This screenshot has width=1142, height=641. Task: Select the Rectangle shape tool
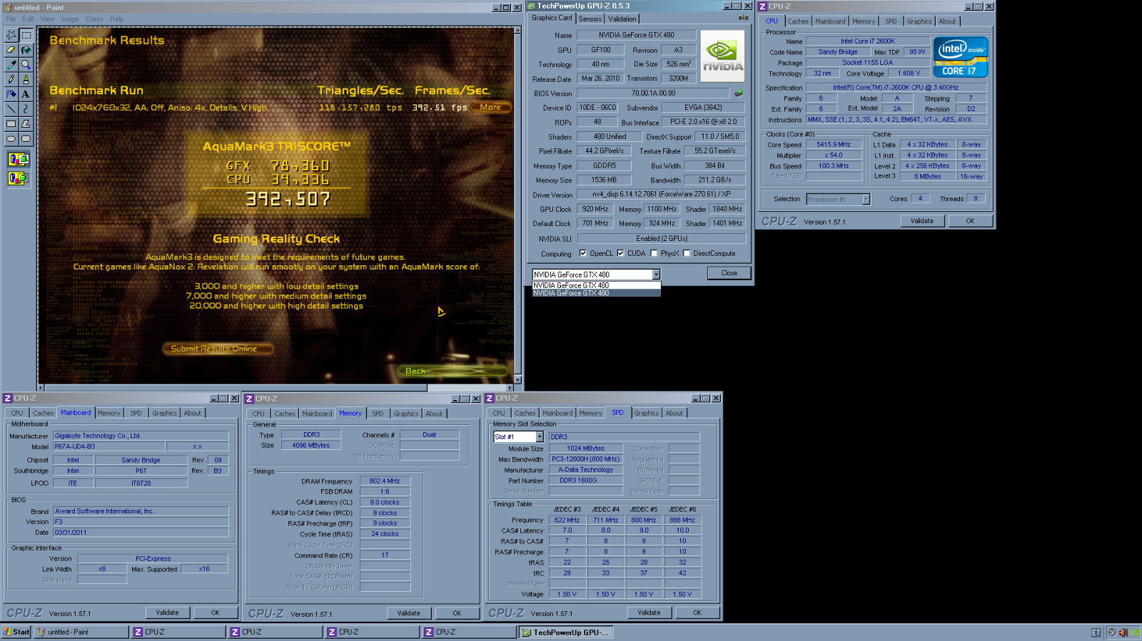pyautogui.click(x=11, y=124)
